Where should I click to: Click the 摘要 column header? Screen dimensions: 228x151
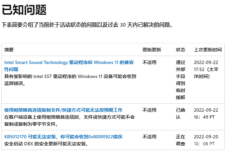point(9,50)
